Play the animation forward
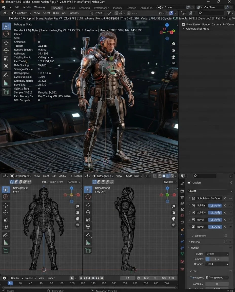Screen dimensions: 235x292 (x=93, y=278)
